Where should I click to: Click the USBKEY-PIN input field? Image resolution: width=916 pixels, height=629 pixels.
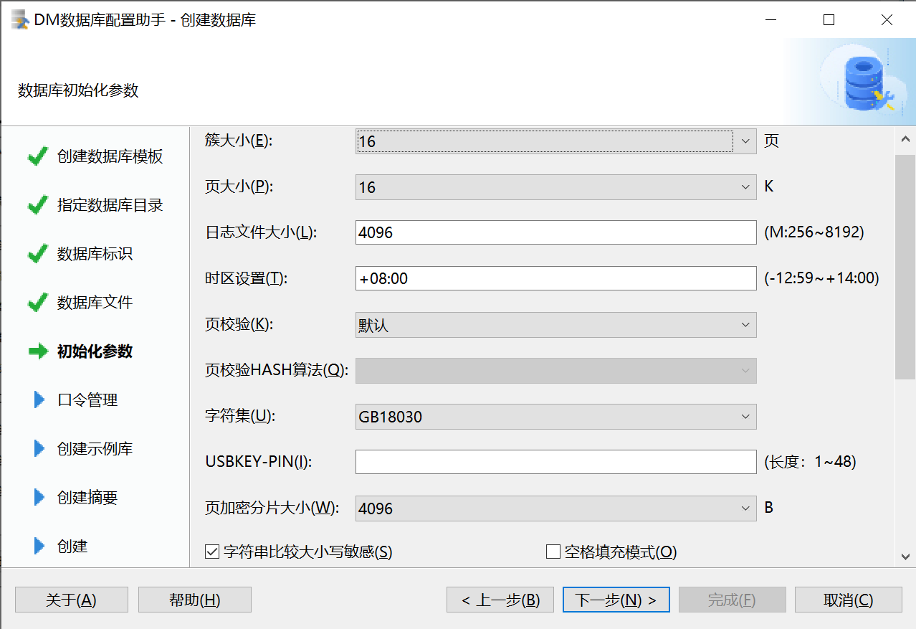(555, 463)
